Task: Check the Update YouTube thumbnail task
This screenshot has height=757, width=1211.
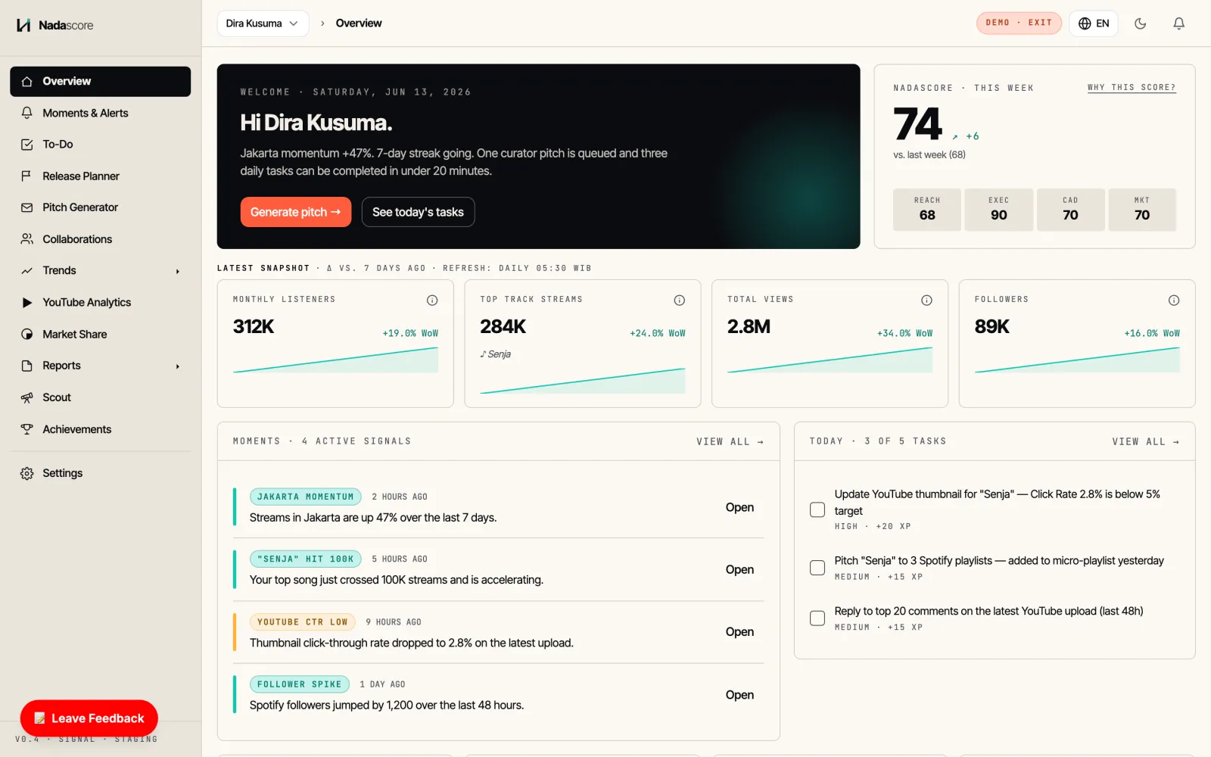Action: 817,509
